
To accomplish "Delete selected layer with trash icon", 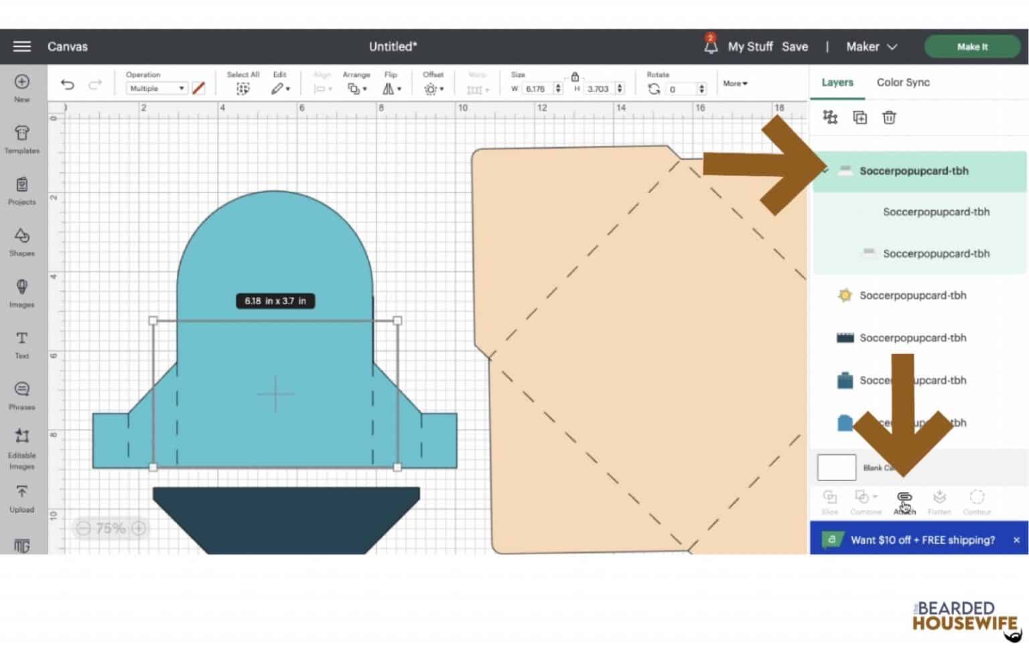I will point(889,118).
